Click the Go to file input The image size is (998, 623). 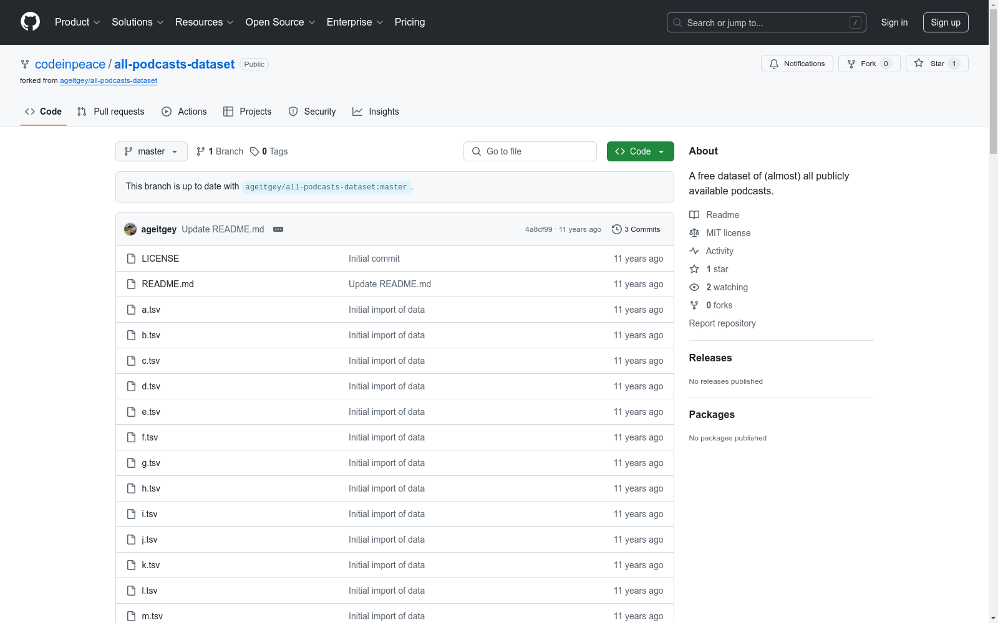(530, 151)
